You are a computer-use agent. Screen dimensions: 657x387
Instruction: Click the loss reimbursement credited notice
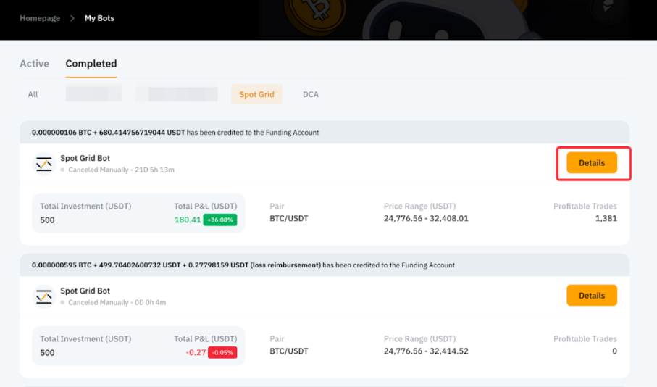click(x=243, y=265)
